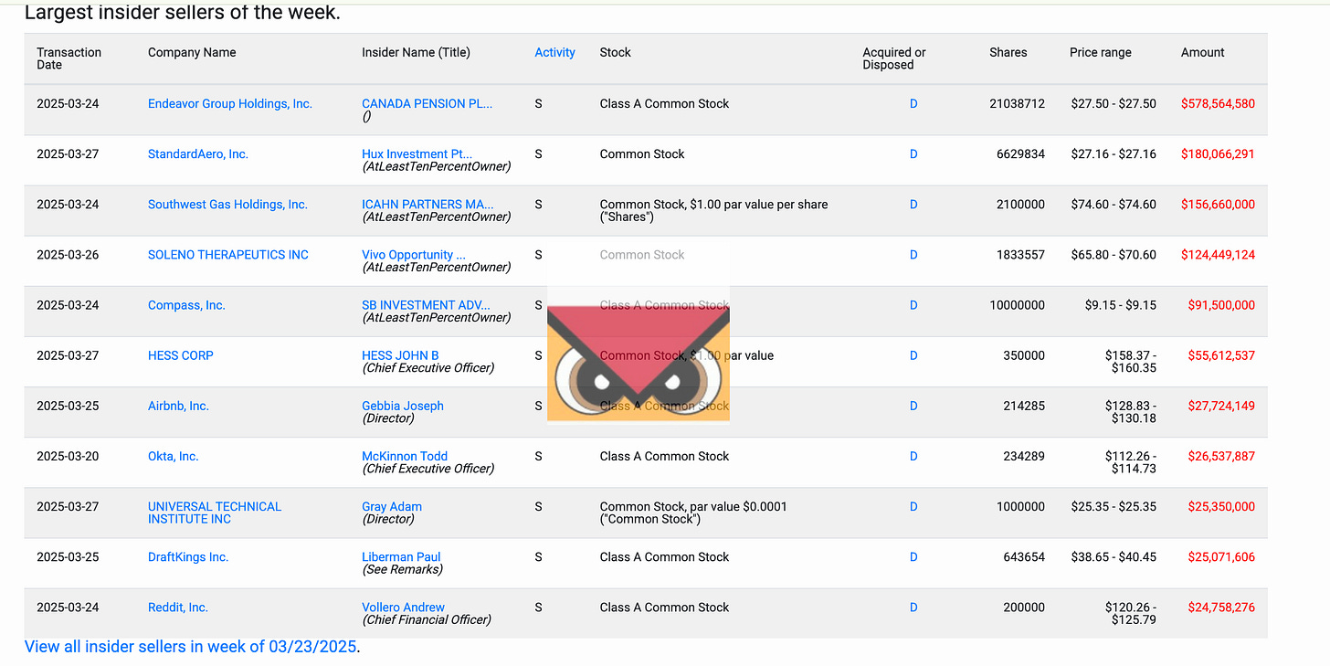Image resolution: width=1330 pixels, height=666 pixels.
Task: Click the amount $91,500,000
Action: pos(1221,305)
